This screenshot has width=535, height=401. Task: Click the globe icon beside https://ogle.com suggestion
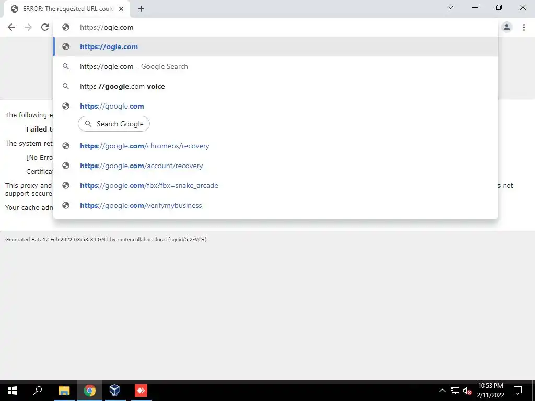66,46
